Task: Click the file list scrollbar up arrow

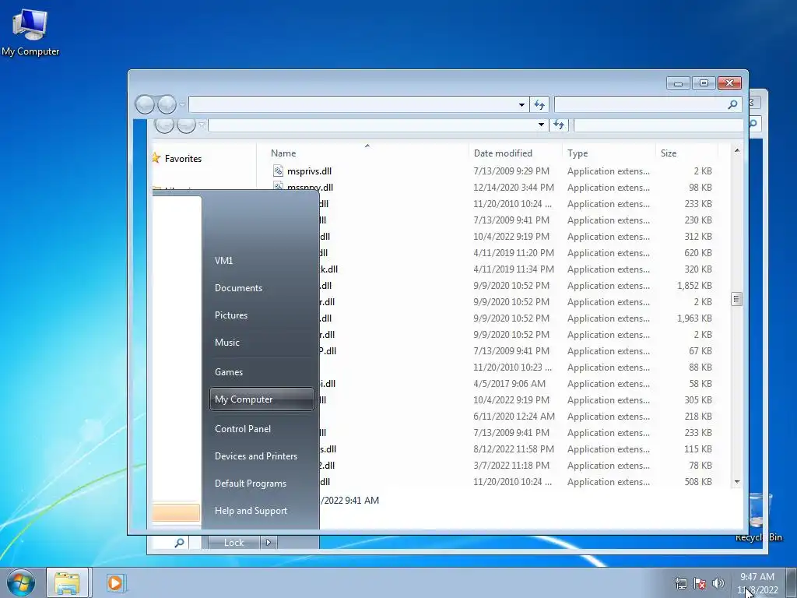Action: click(736, 150)
